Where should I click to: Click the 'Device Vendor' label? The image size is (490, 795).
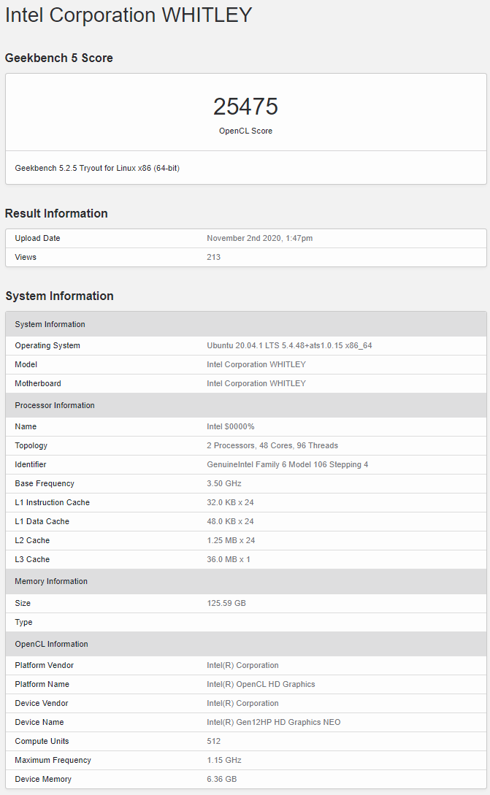[x=42, y=703]
